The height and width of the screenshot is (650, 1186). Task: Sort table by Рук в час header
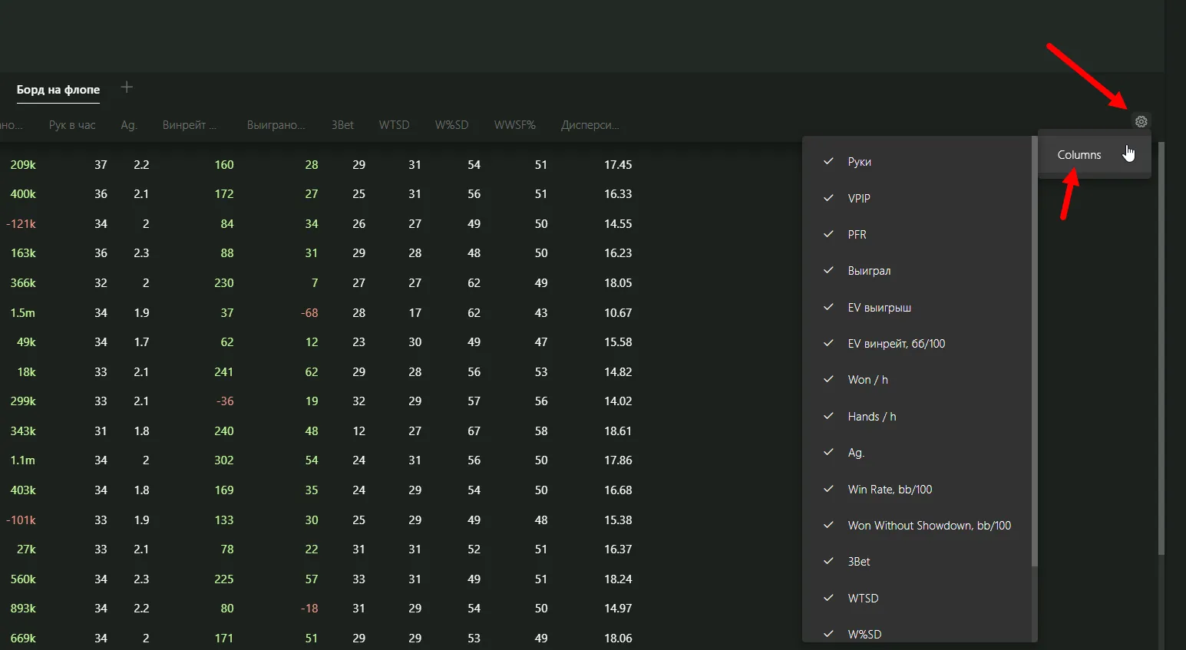[x=72, y=125]
